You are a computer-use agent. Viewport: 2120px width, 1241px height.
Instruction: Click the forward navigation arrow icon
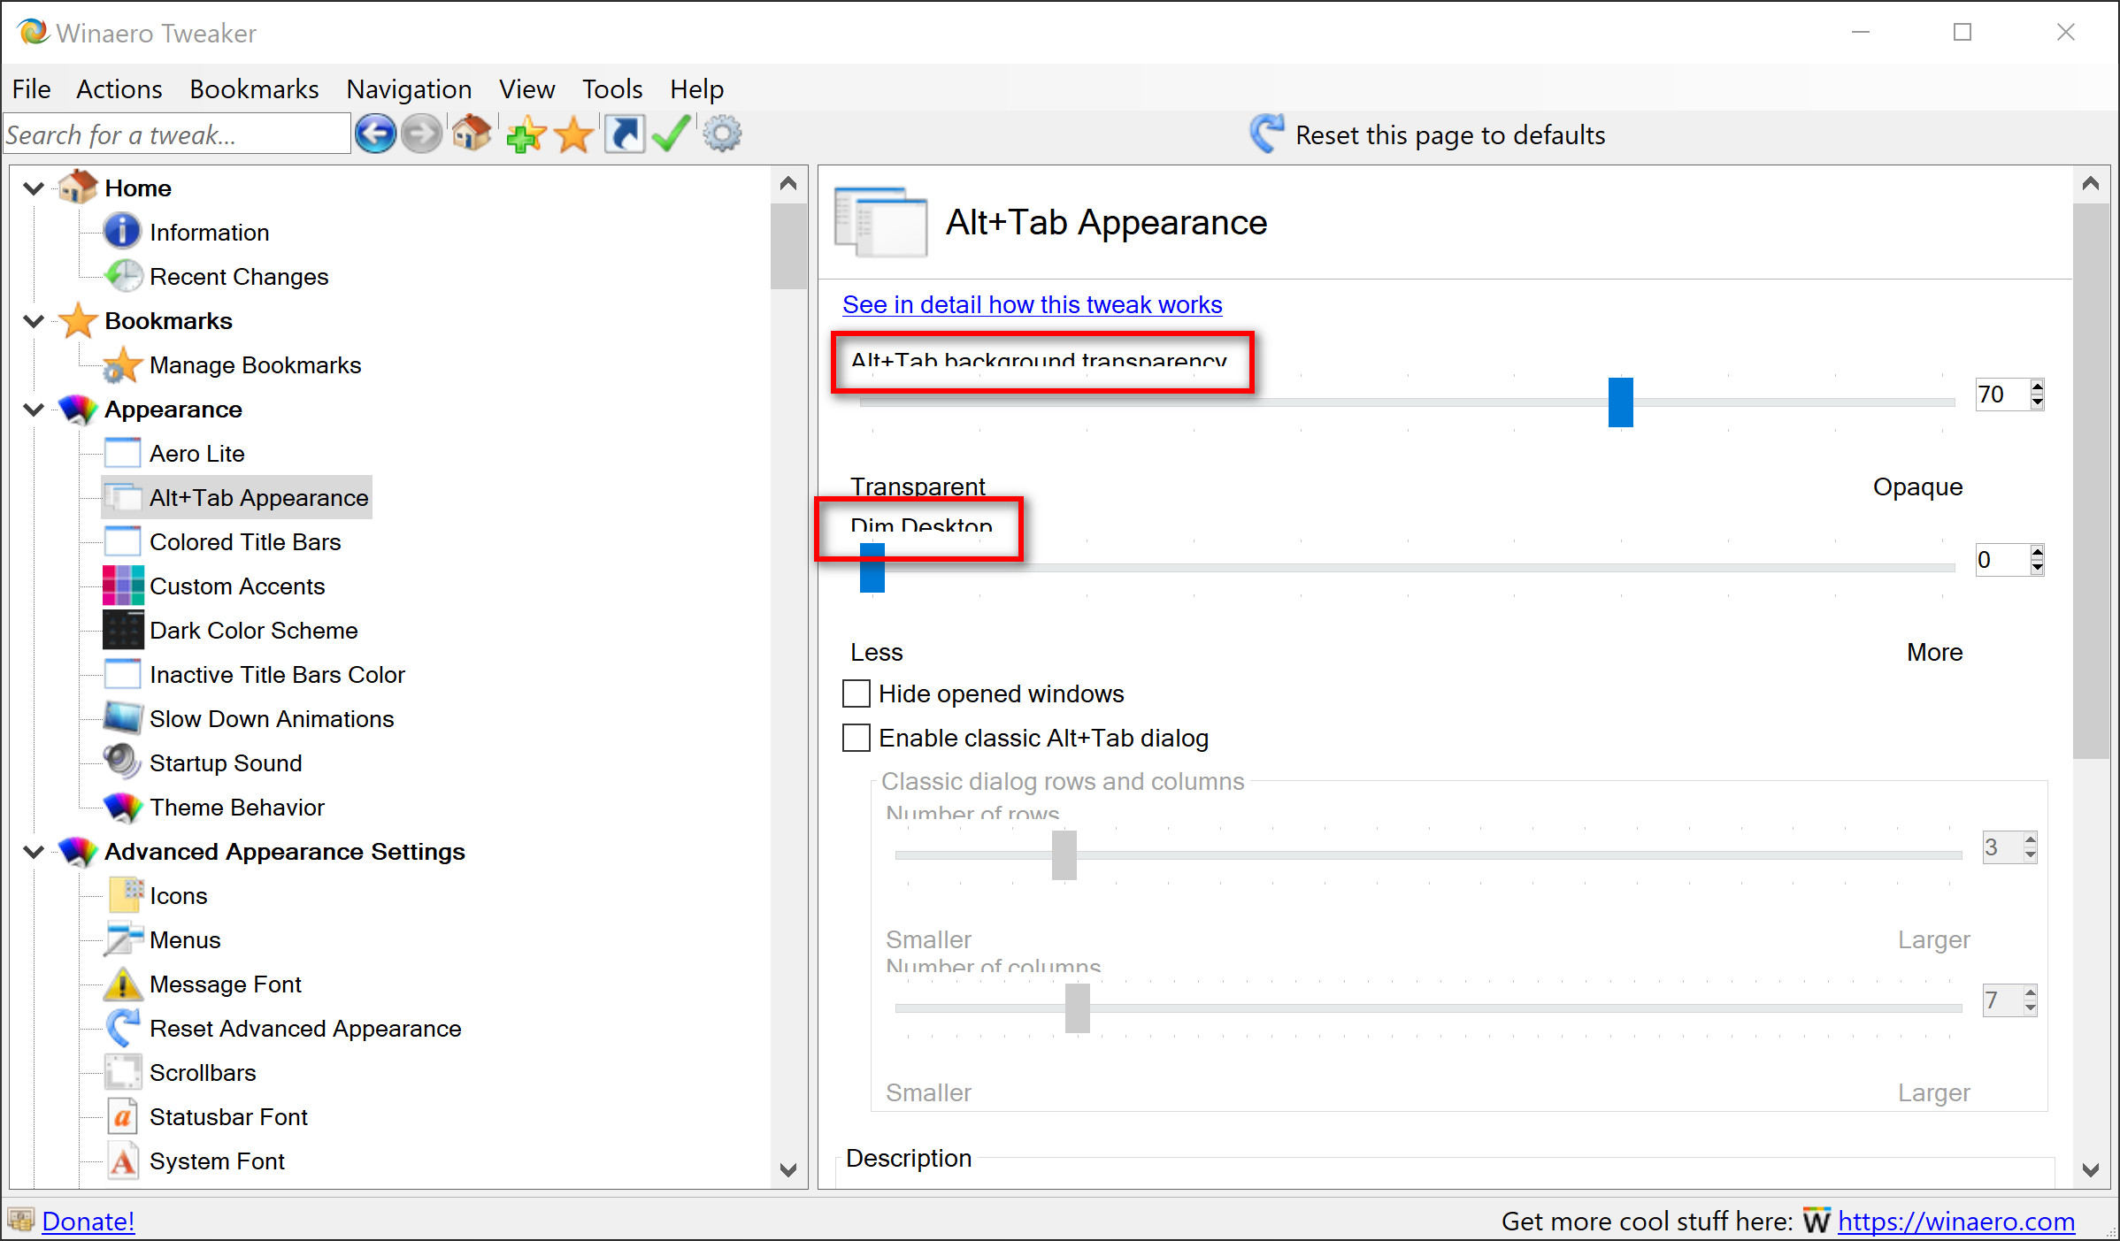coord(424,134)
